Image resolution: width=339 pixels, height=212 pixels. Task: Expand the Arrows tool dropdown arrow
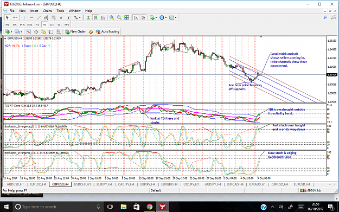[x=80, y=18]
